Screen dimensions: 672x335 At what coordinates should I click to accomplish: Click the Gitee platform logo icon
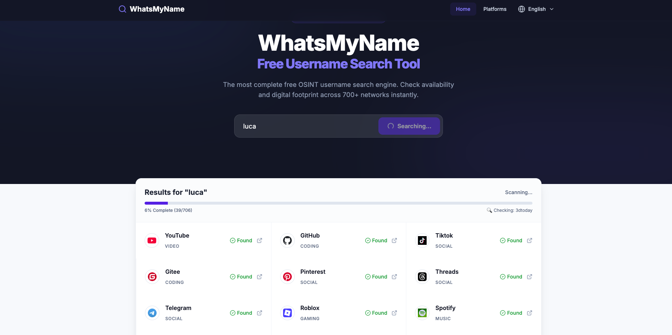(152, 277)
